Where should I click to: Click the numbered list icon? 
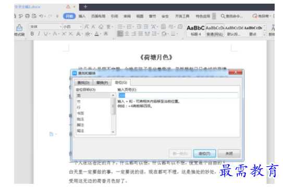point(129,27)
